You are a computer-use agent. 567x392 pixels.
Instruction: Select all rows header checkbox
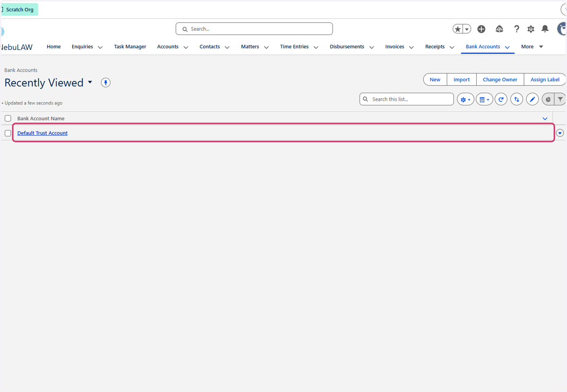tap(8, 118)
